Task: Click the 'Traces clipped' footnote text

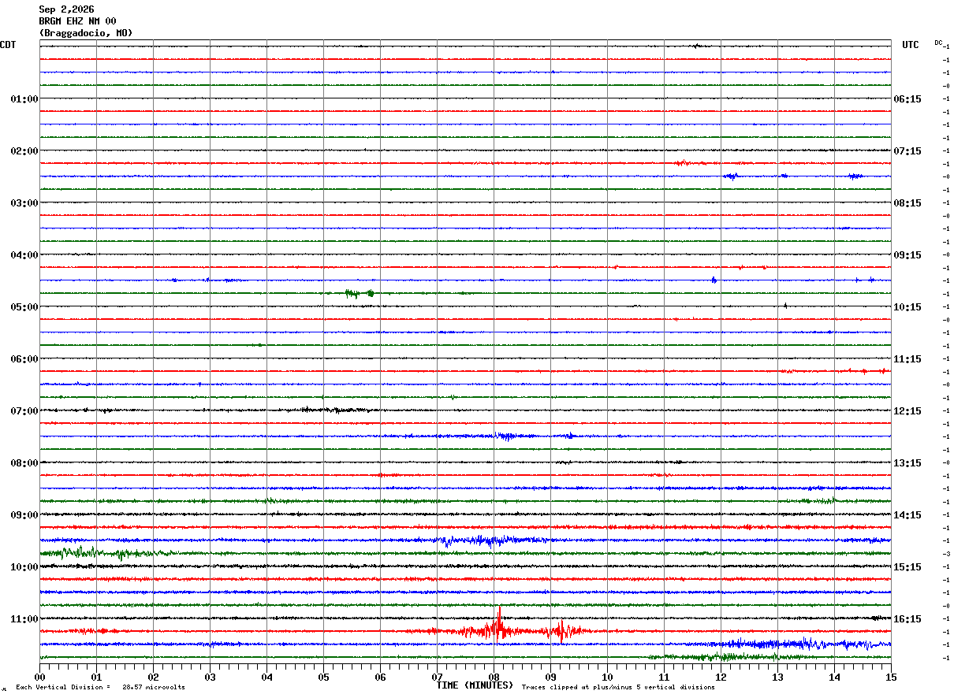Action: [618, 687]
